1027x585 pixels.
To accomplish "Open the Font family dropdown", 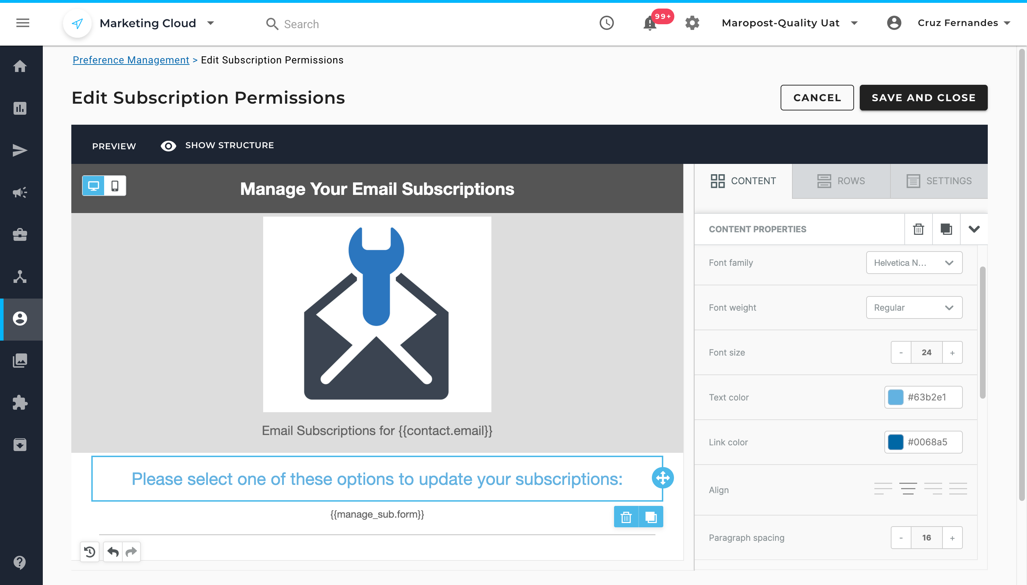I will click(914, 263).
